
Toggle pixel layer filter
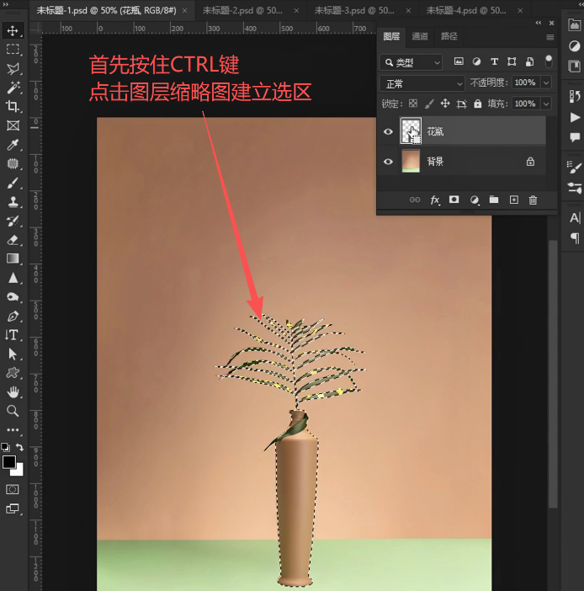click(x=459, y=61)
